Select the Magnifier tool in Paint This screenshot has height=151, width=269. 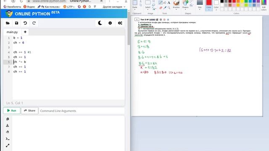169,8
